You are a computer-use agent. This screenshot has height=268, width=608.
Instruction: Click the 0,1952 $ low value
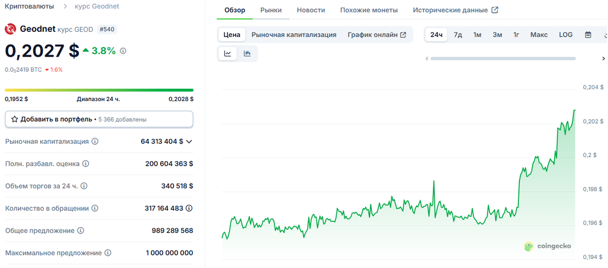17,99
